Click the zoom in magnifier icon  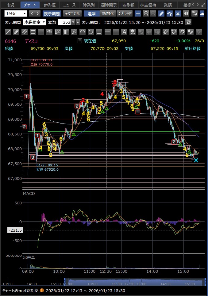tap(146, 13)
